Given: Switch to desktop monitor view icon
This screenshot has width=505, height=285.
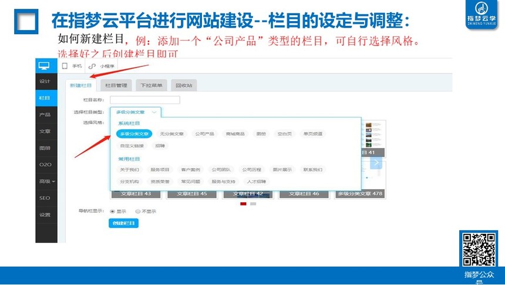Looking at the screenshot, I should point(44,66).
